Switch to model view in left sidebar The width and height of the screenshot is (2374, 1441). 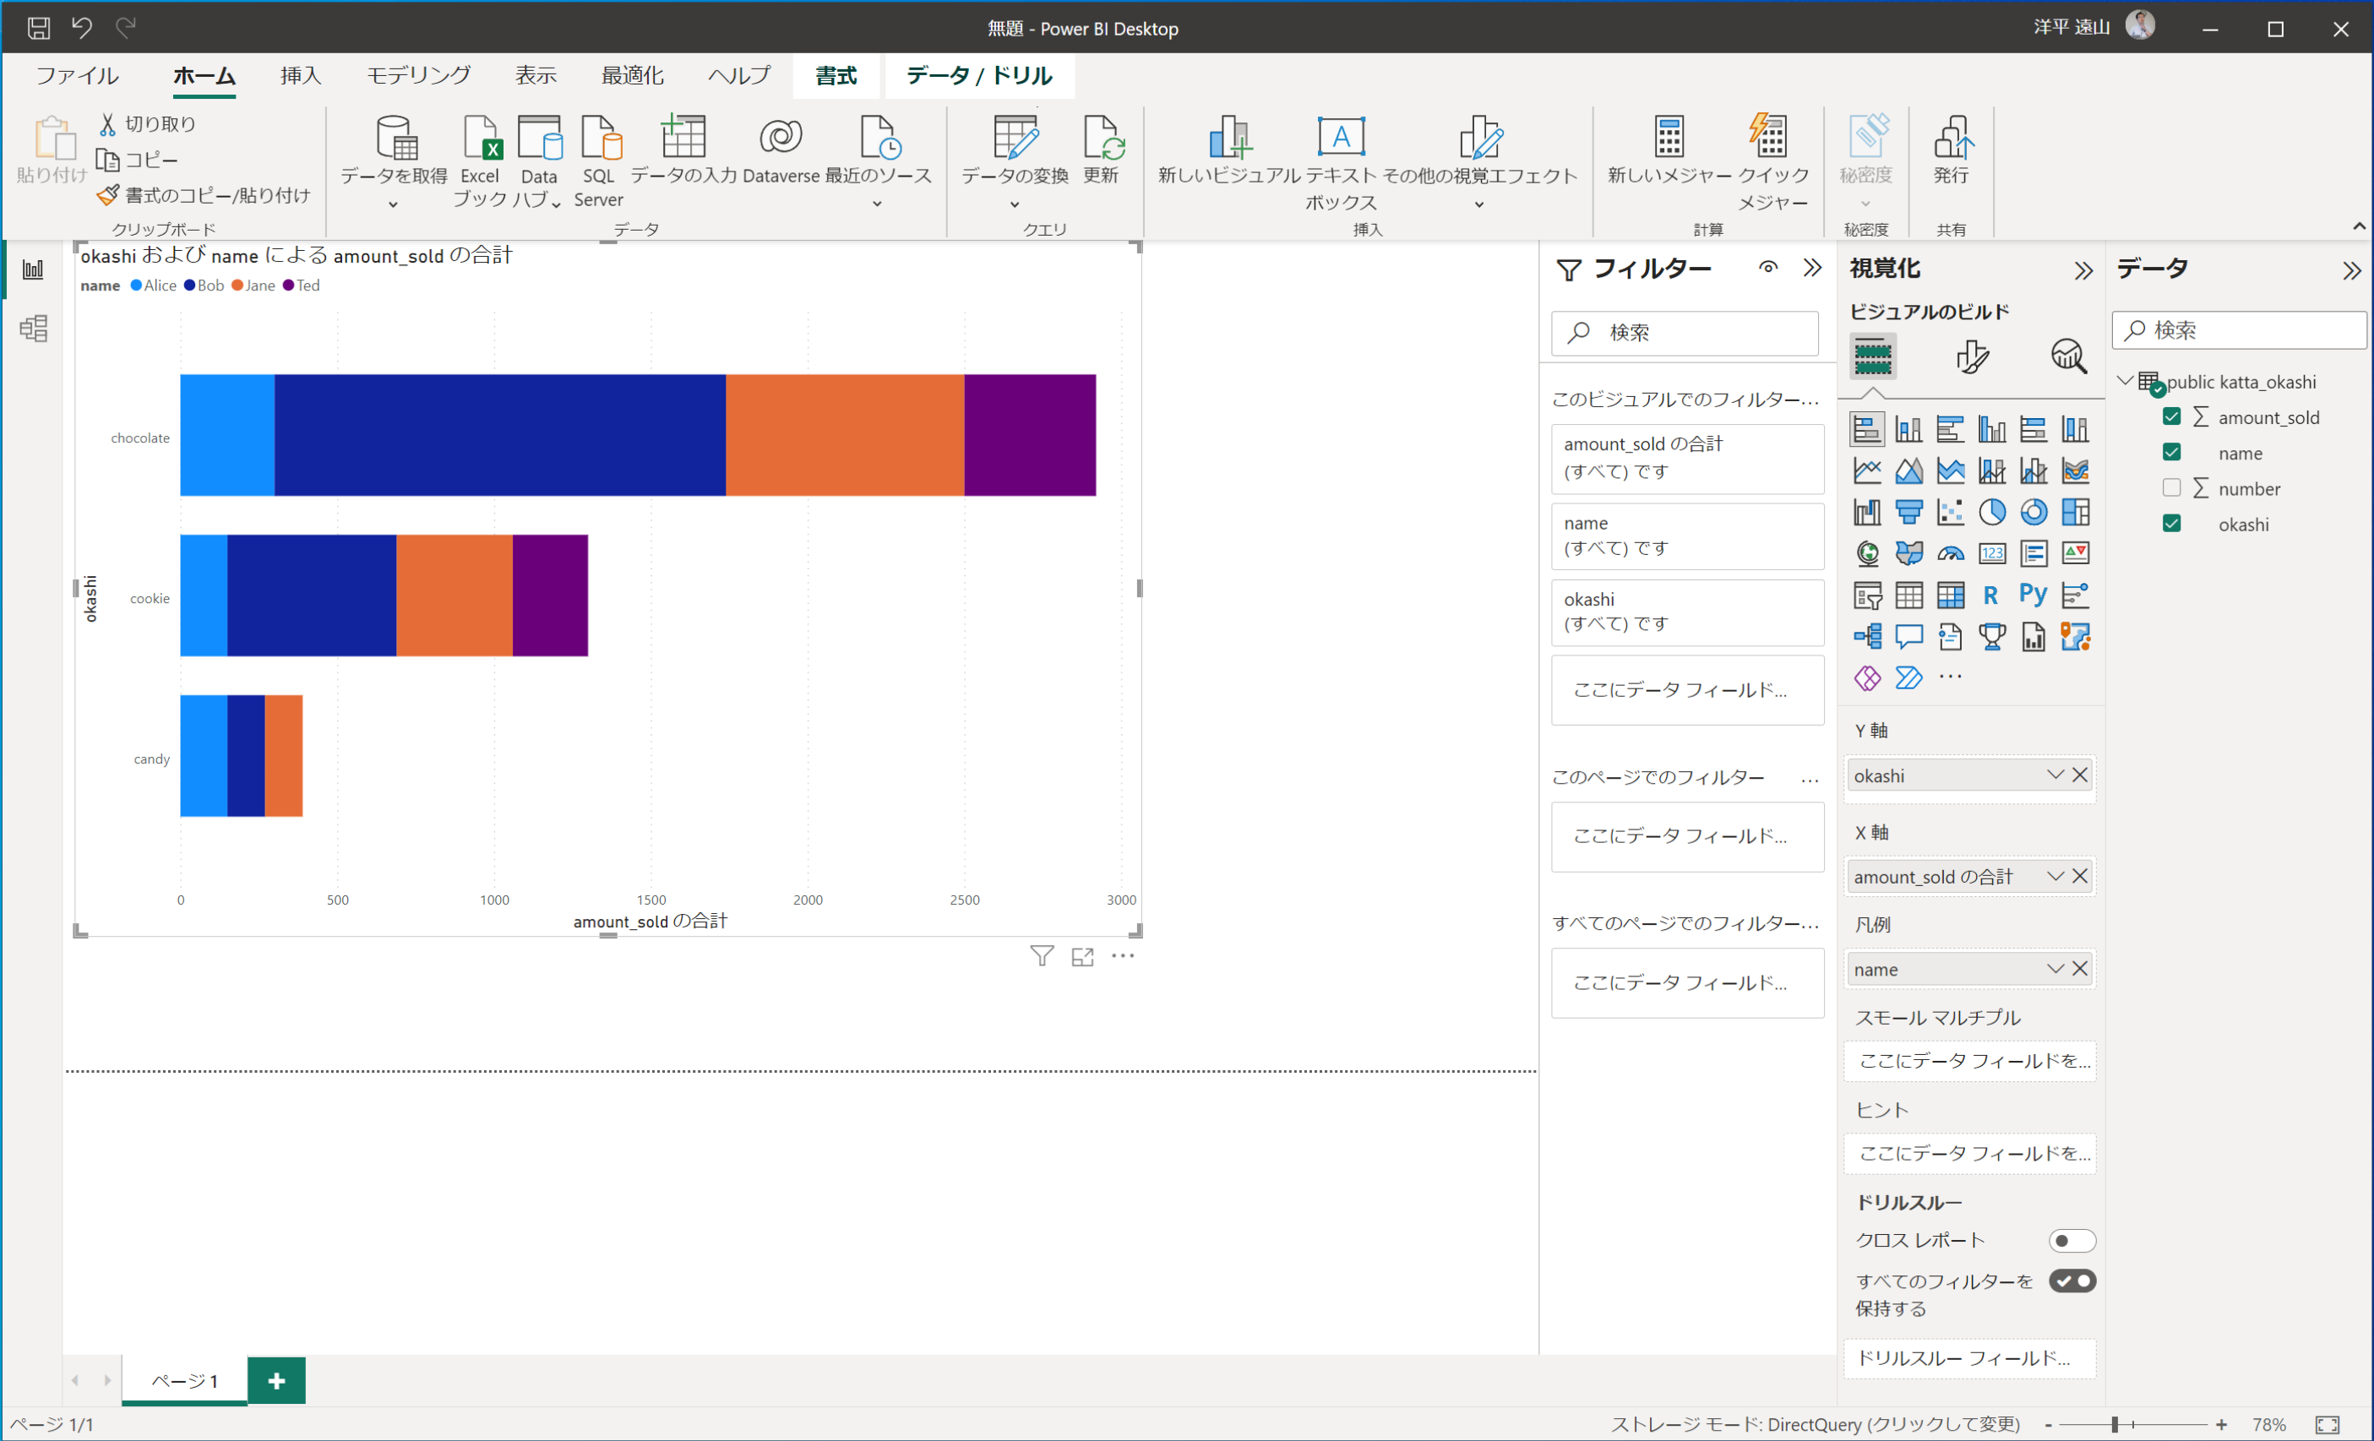coord(34,329)
